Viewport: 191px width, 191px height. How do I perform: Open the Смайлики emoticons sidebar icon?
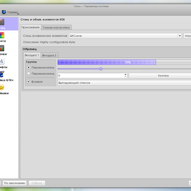click(x=2, y=87)
